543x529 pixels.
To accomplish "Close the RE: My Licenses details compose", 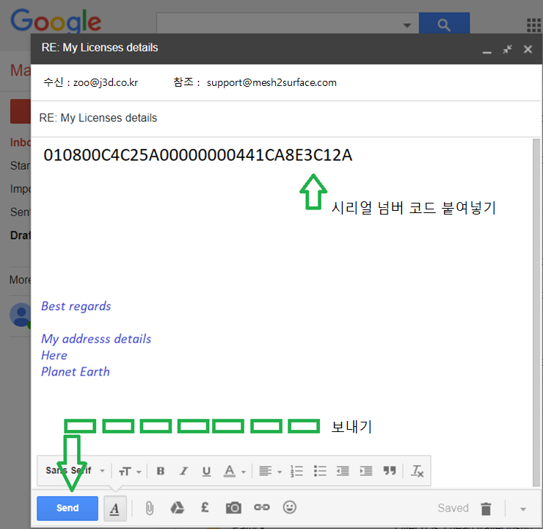I will click(x=528, y=49).
